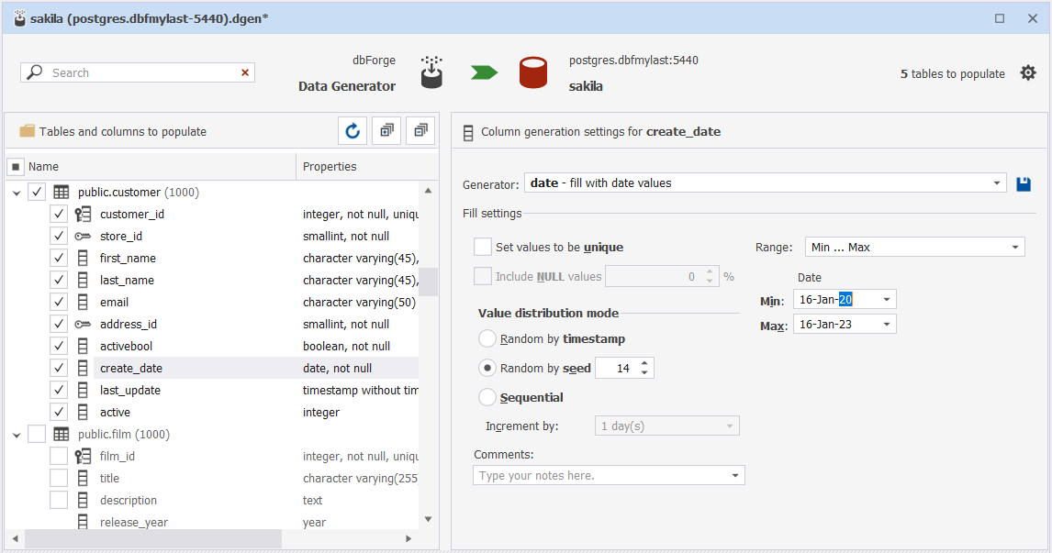Click the green arrow between generator and database
The height and width of the screenshot is (553, 1052).
(485, 72)
